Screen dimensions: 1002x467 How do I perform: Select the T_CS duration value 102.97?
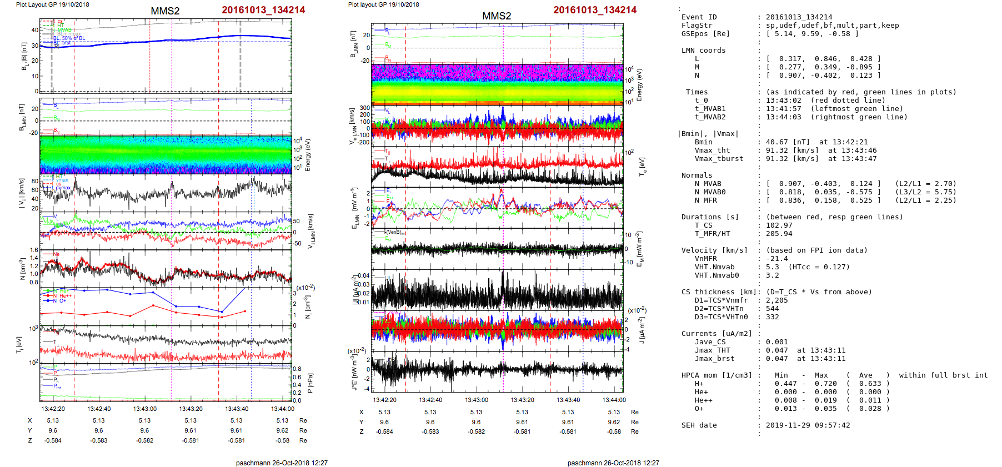pyautogui.click(x=779, y=225)
